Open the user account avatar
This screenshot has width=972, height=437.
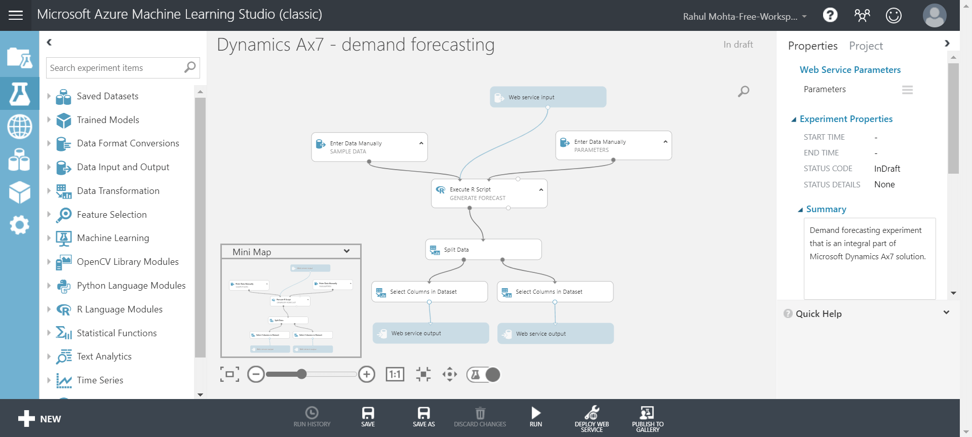pos(935,15)
